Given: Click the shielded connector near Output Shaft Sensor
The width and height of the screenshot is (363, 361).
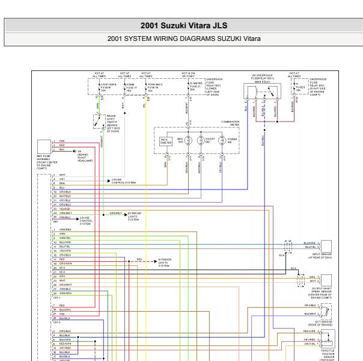Looking at the screenshot, I should click(x=300, y=280).
